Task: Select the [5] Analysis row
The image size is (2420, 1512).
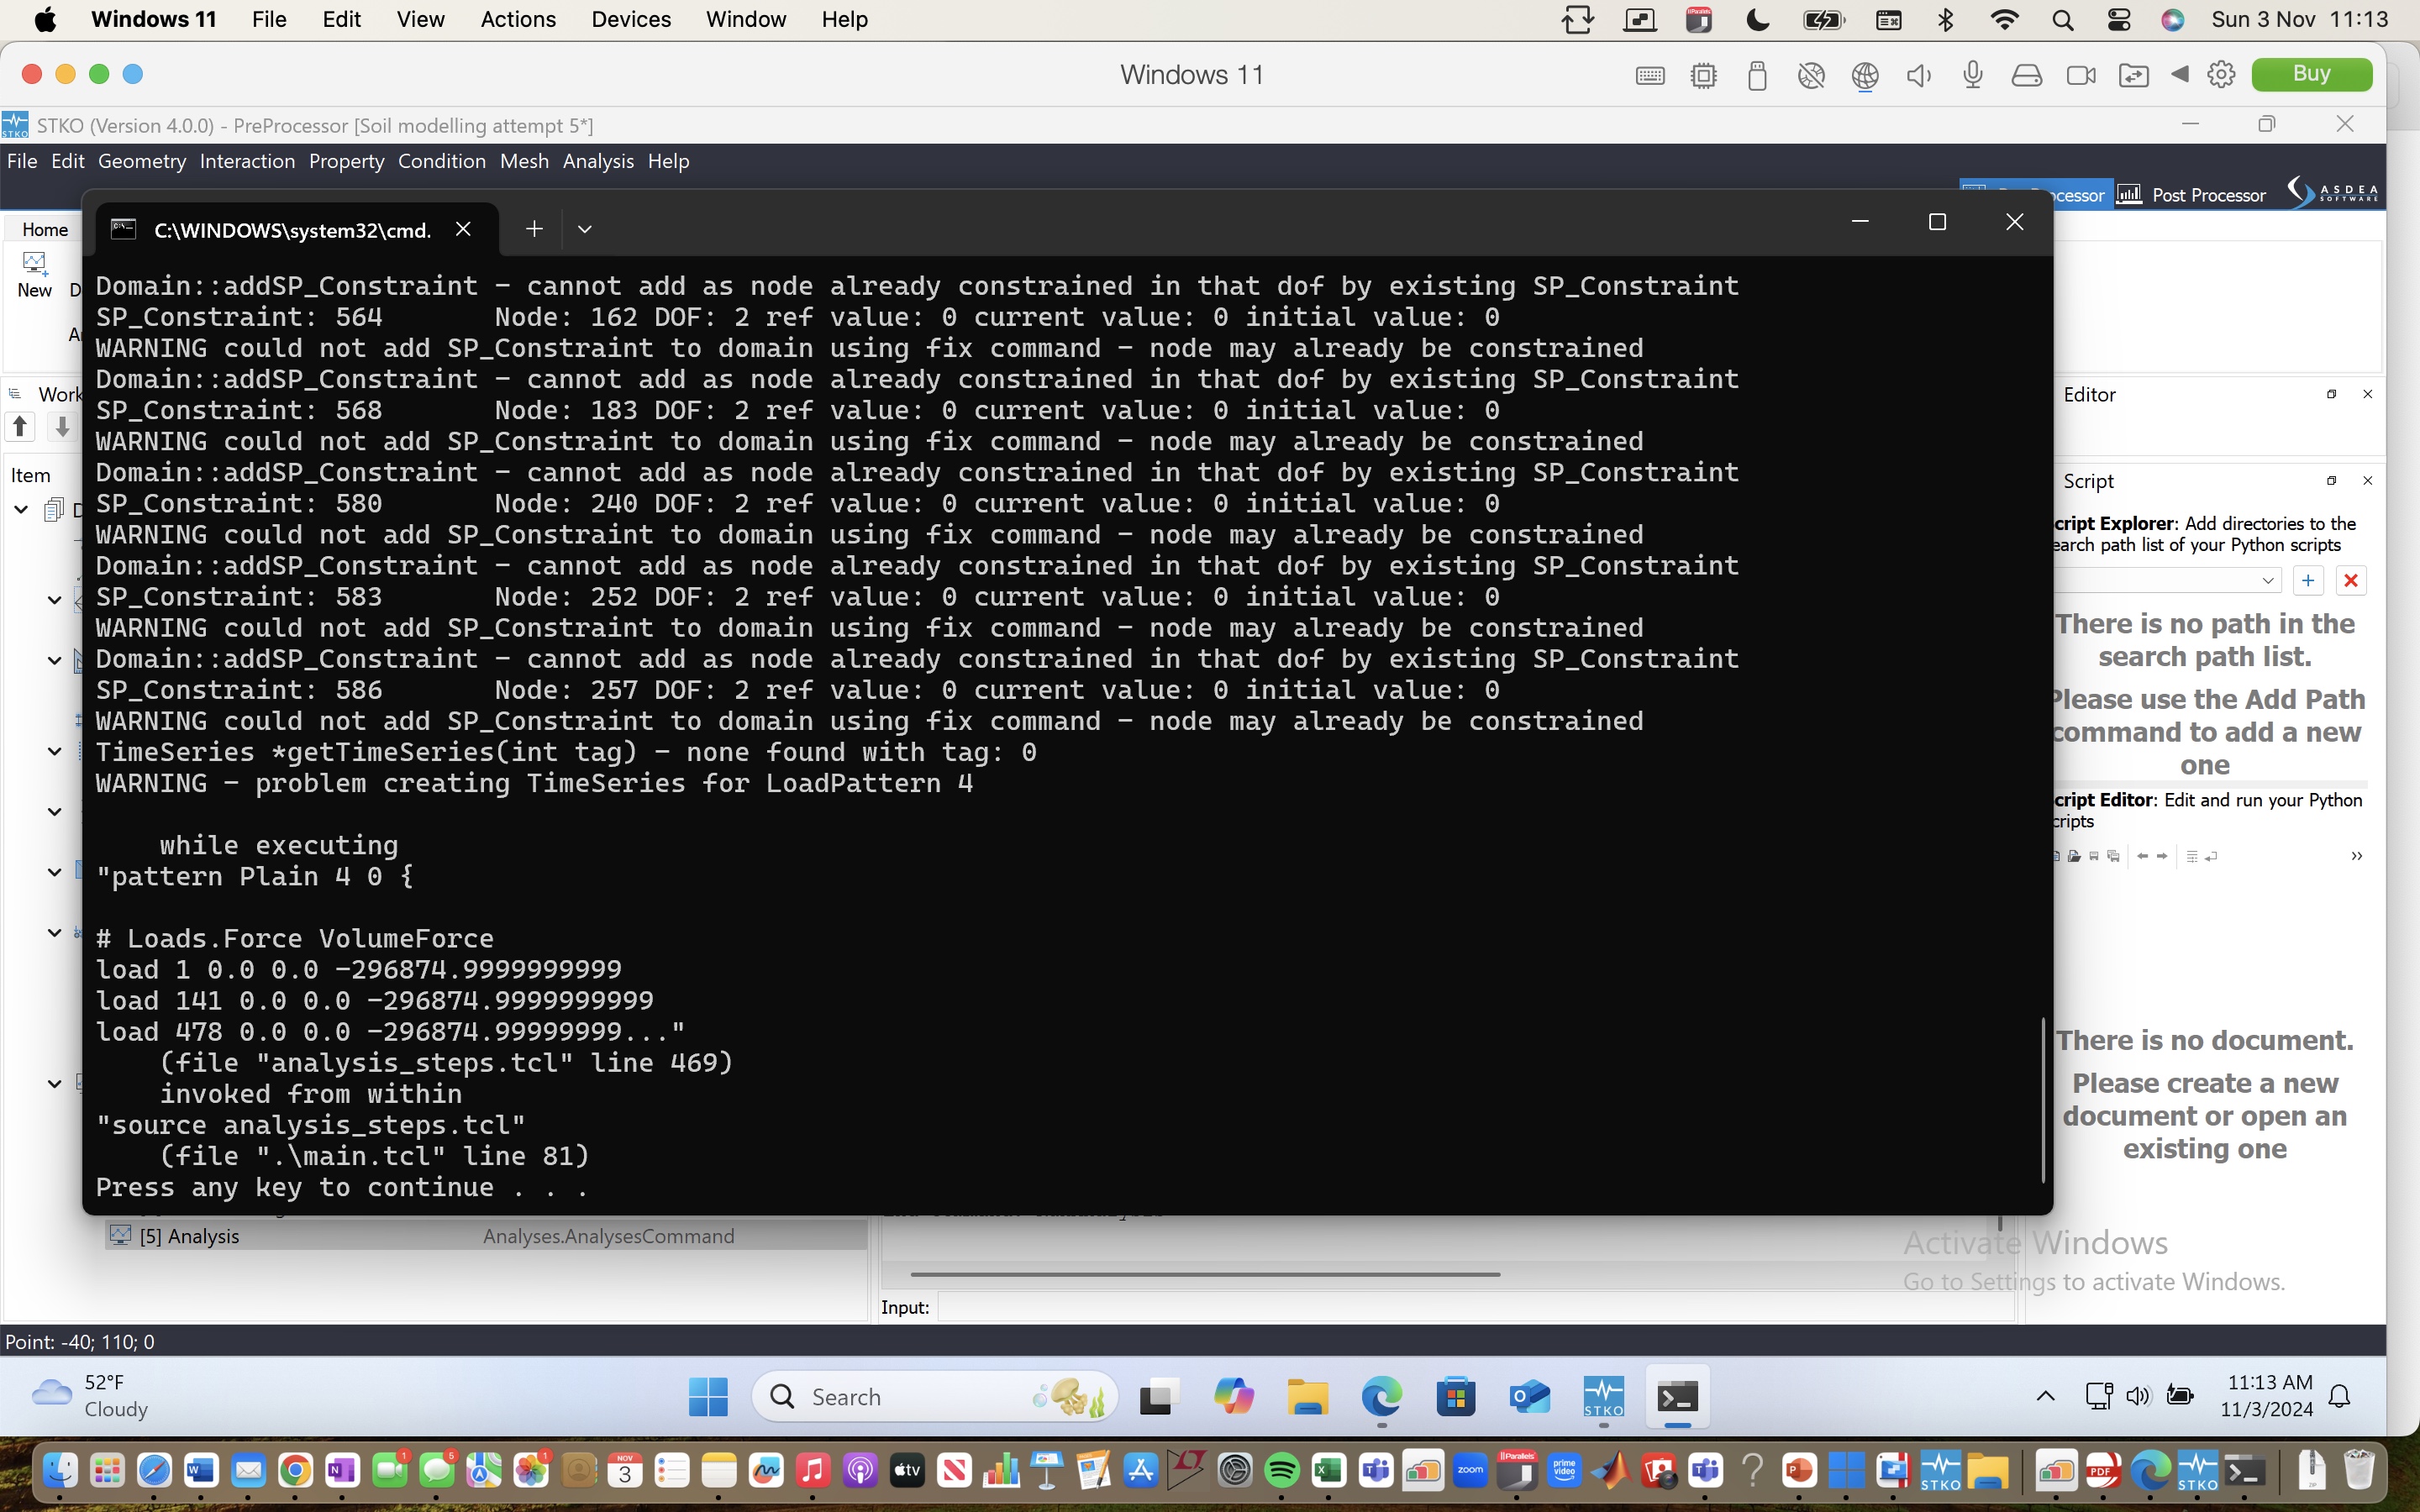Action: point(486,1236)
